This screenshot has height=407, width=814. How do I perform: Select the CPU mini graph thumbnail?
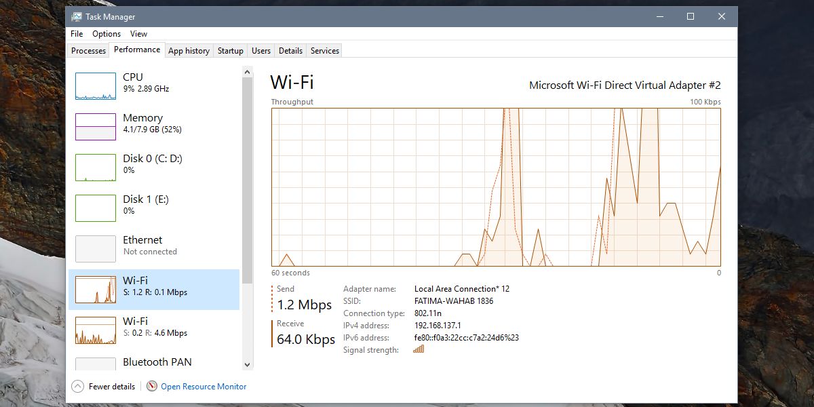tap(96, 86)
